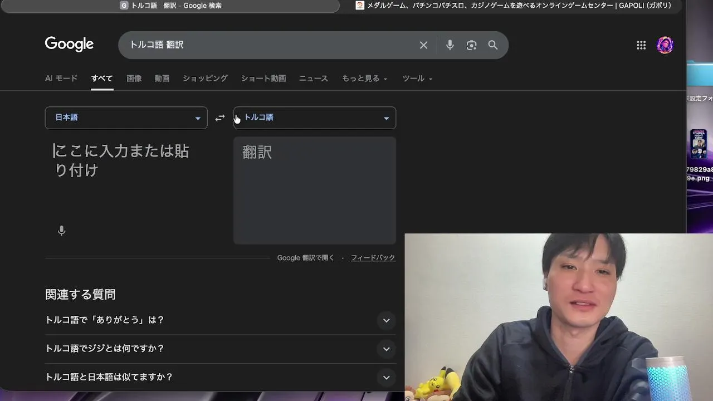This screenshot has width=713, height=401.
Task: Open the 日本語 source language dropdown
Action: coord(126,118)
